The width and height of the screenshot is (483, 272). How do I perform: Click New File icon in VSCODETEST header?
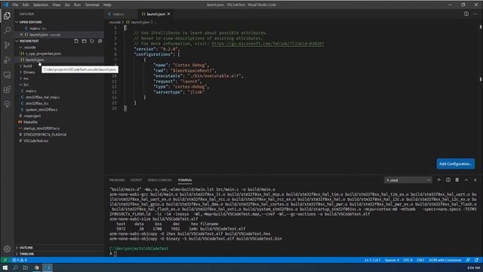(x=76, y=41)
